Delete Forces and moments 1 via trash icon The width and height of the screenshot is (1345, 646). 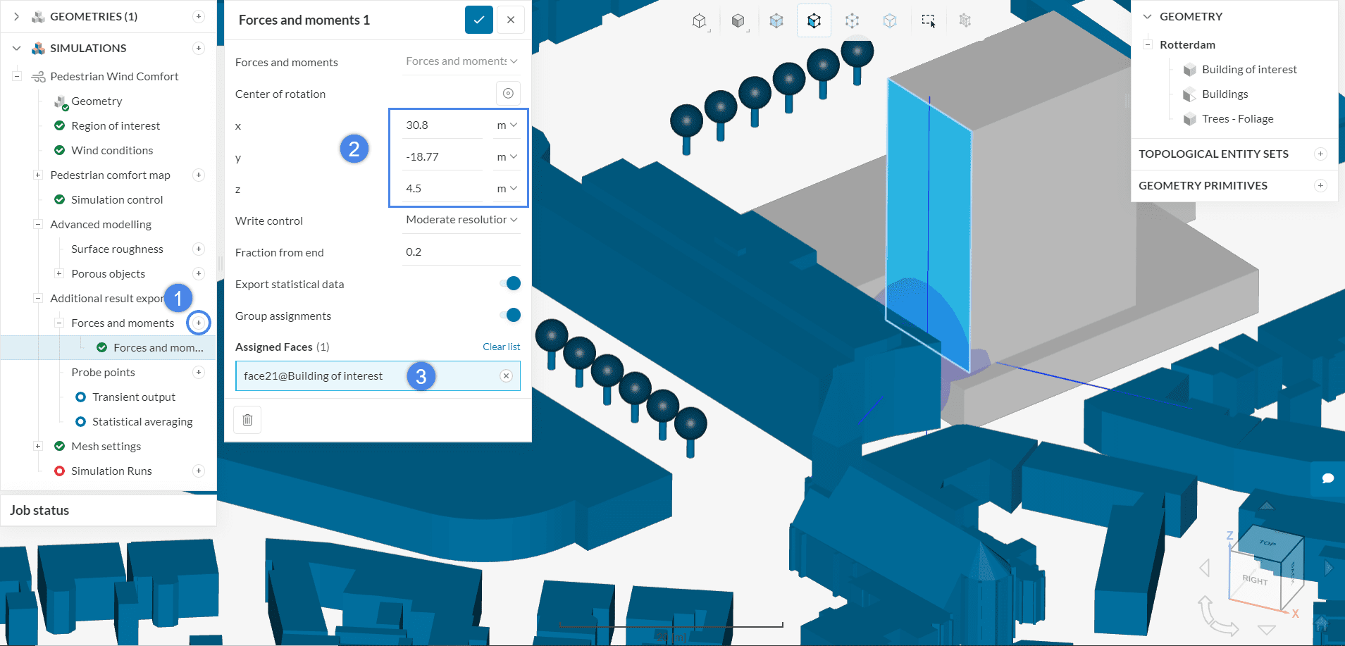[x=247, y=420]
